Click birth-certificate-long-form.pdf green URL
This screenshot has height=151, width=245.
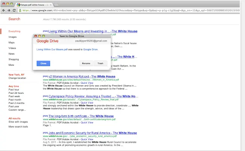tap(79, 120)
